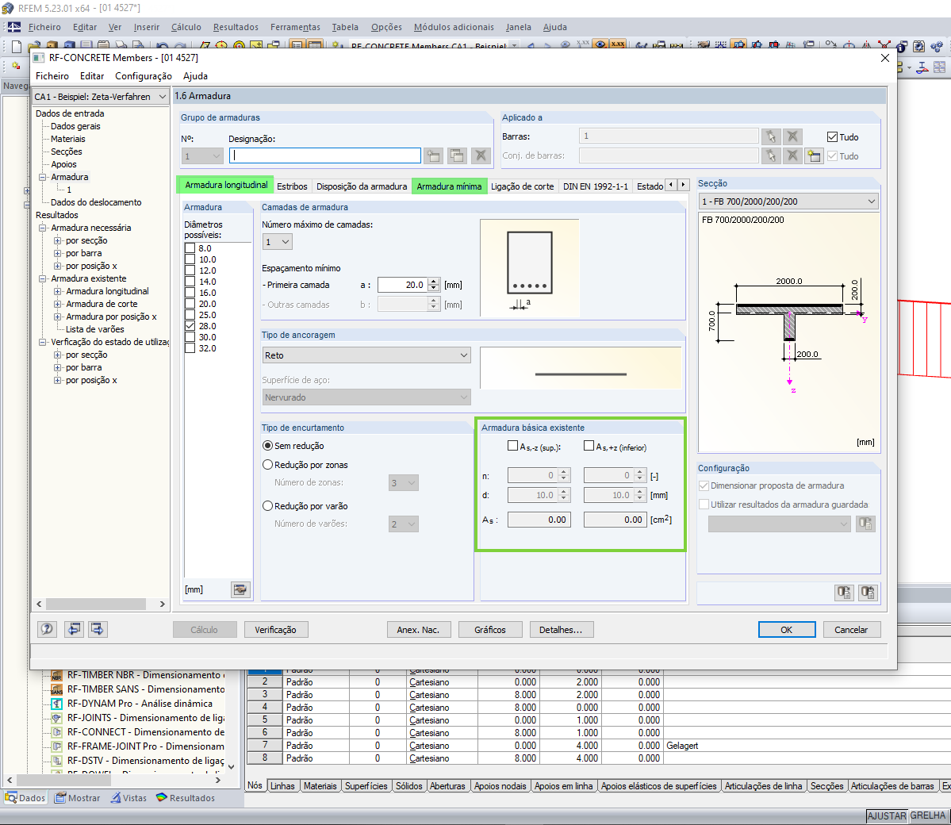
Task: Edit the possible diameters list icon
Action: [x=241, y=589]
